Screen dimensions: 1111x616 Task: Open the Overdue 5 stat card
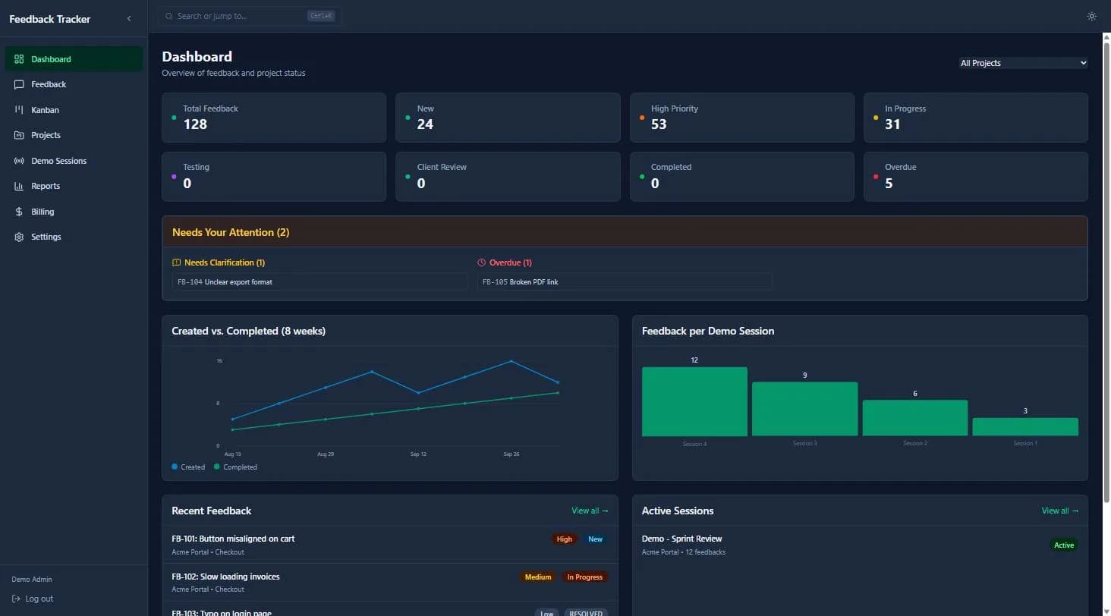coord(976,177)
